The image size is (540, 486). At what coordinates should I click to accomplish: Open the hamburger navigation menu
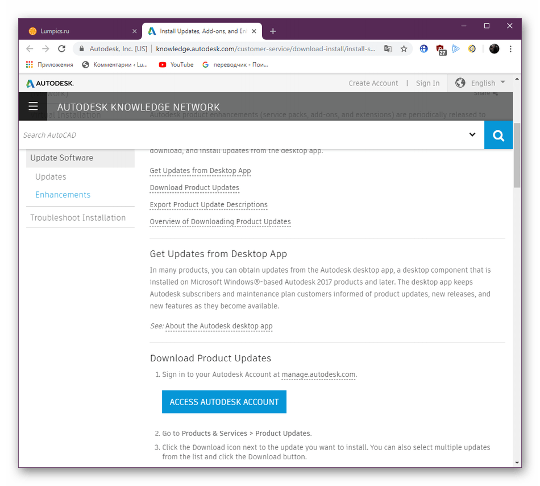point(33,106)
